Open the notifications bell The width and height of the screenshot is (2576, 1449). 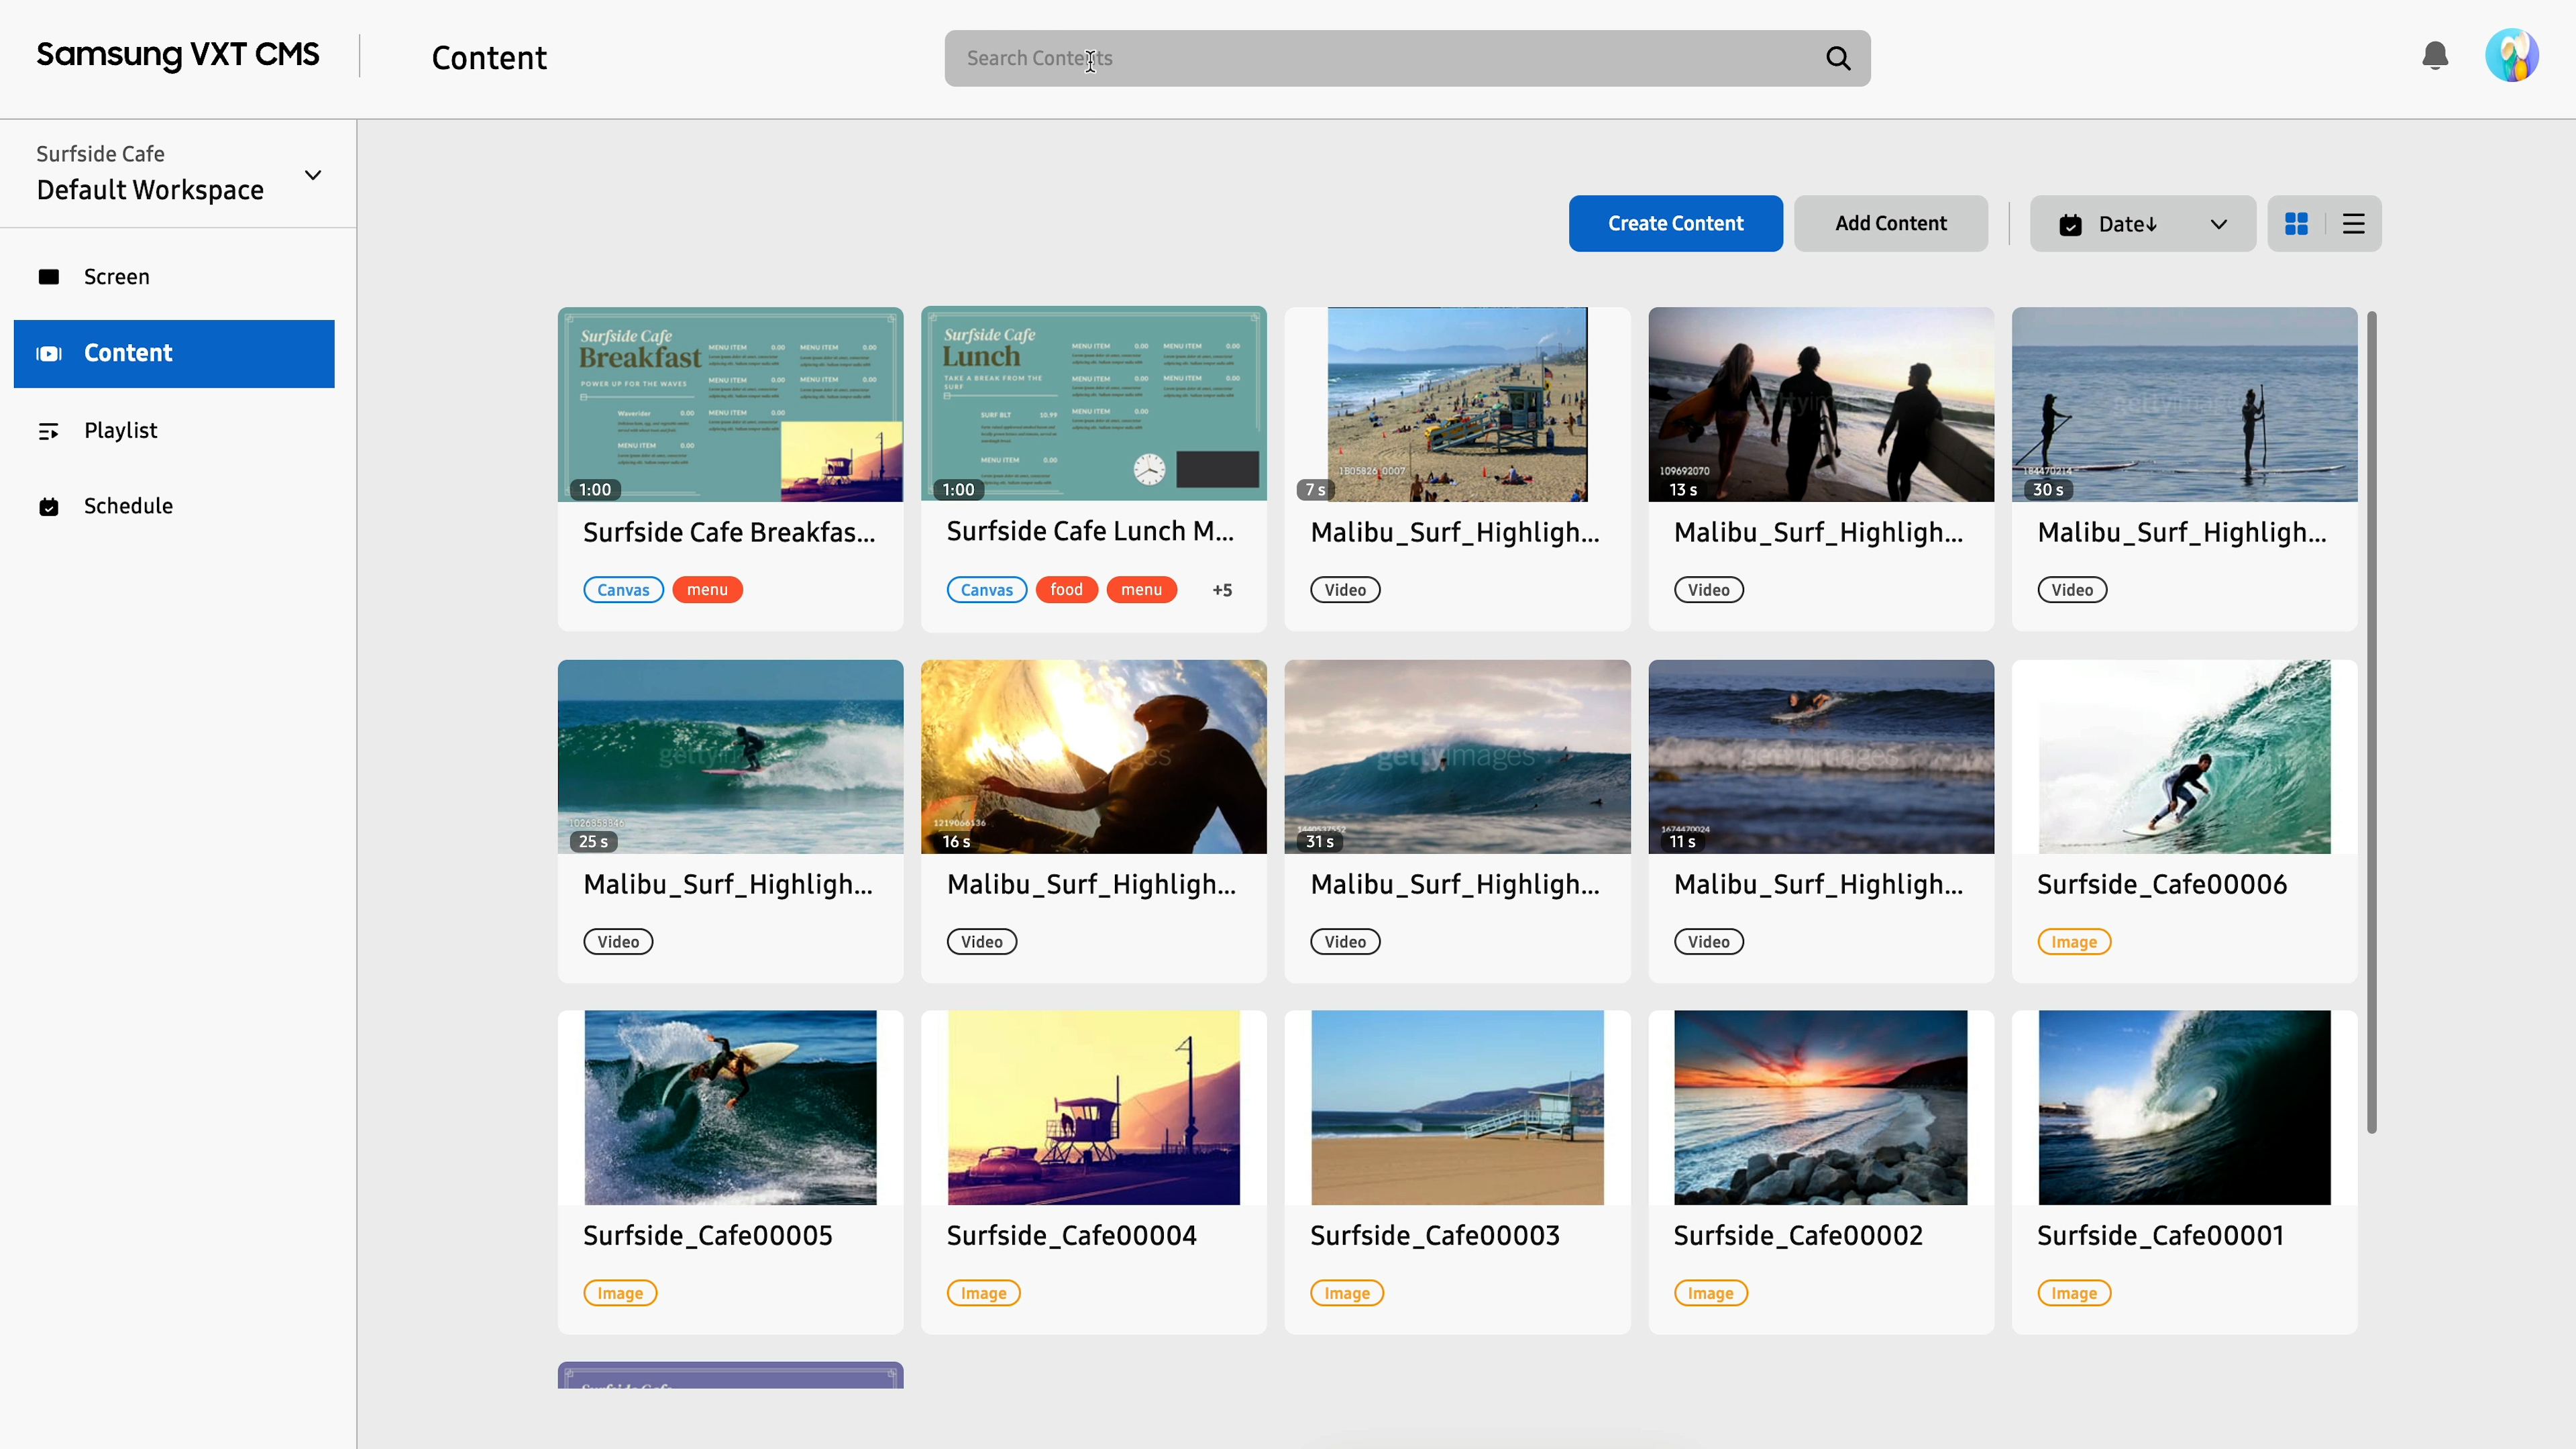click(x=2435, y=56)
